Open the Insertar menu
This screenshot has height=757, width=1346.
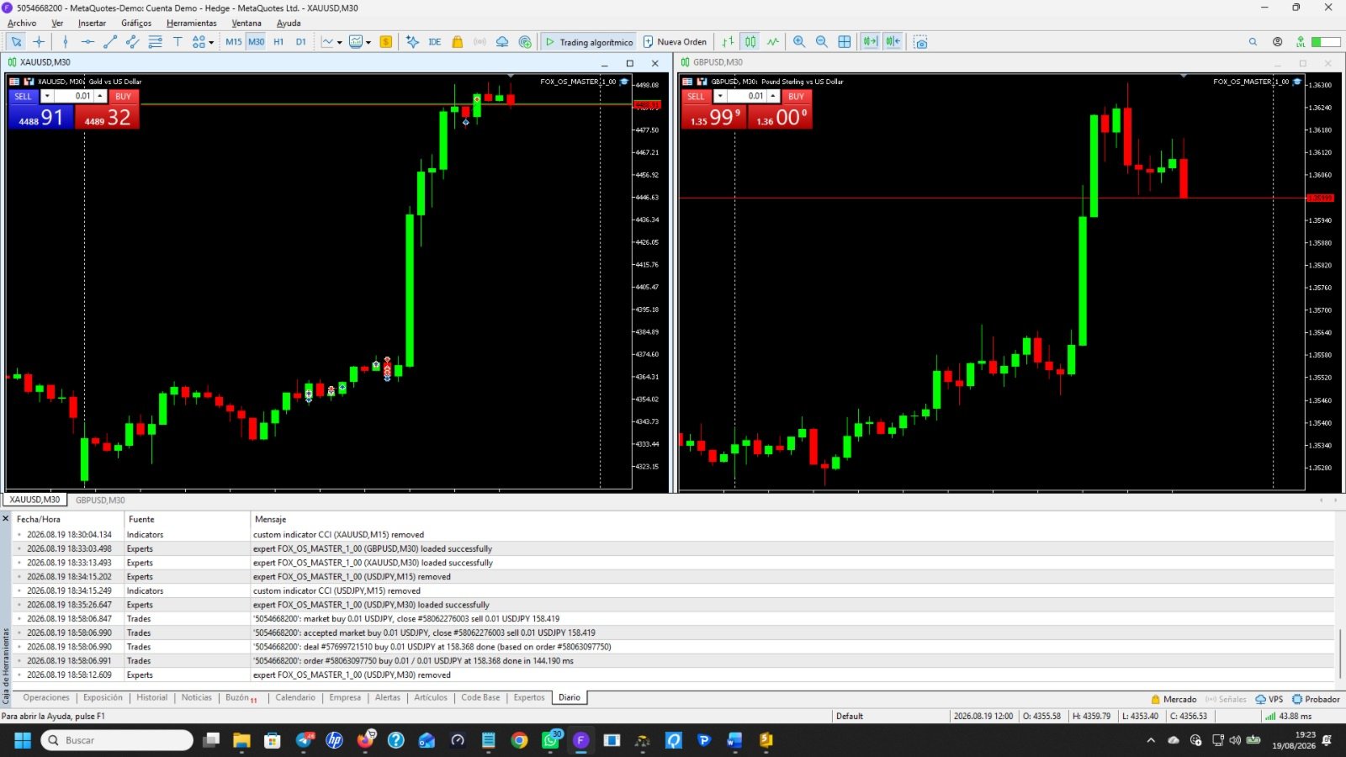pos(92,23)
